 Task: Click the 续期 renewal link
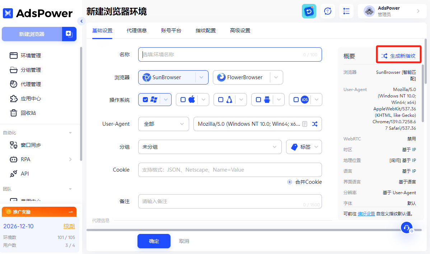tap(69, 226)
